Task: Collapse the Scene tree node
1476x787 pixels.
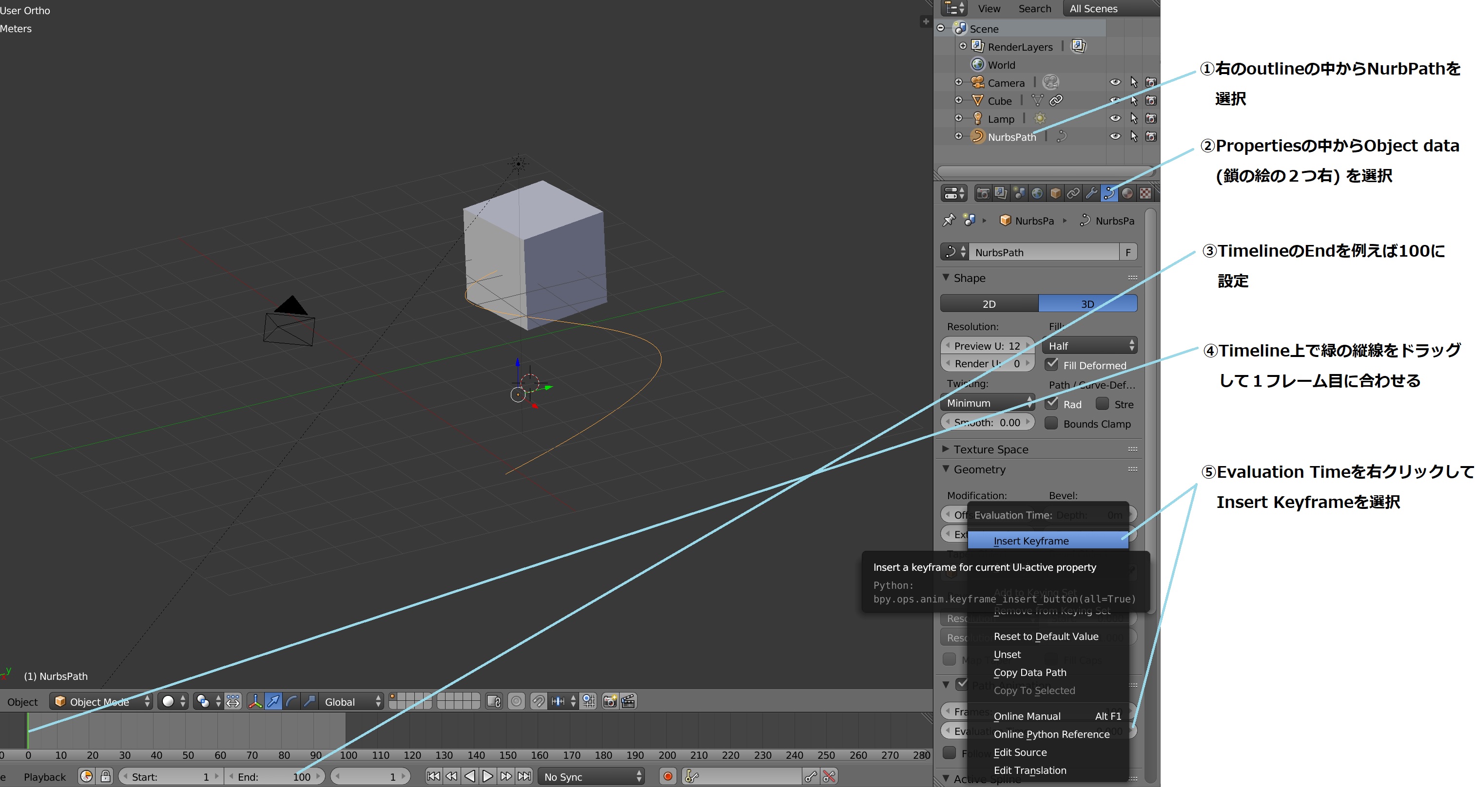Action: pyautogui.click(x=941, y=28)
